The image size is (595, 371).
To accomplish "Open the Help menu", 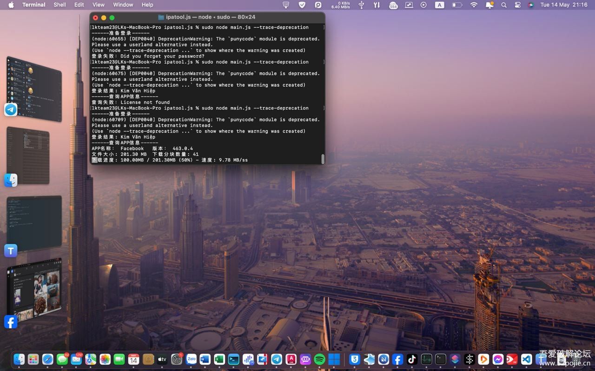I will tap(147, 5).
